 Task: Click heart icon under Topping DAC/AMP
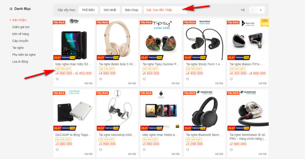point(57,150)
